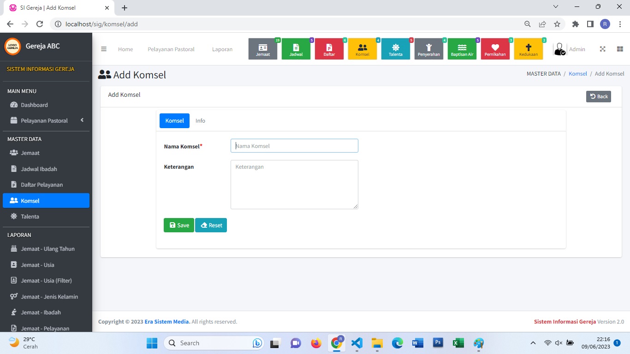
Task: Click the Reset button
Action: [211, 225]
